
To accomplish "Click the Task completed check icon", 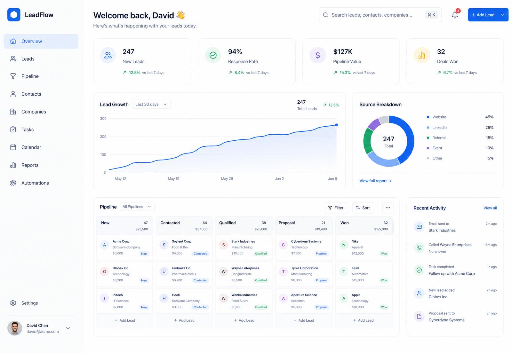I will [419, 270].
